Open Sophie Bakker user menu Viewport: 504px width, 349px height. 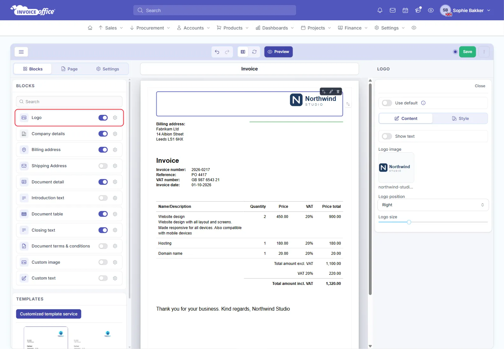click(465, 10)
